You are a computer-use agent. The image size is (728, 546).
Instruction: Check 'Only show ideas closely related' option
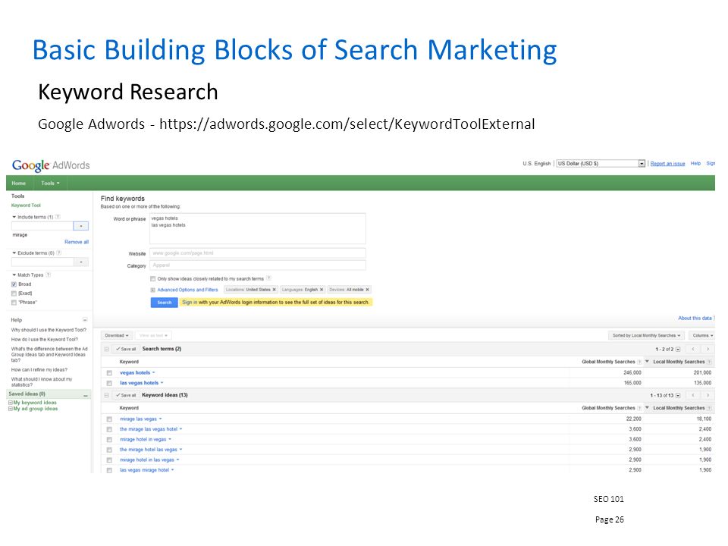(152, 279)
